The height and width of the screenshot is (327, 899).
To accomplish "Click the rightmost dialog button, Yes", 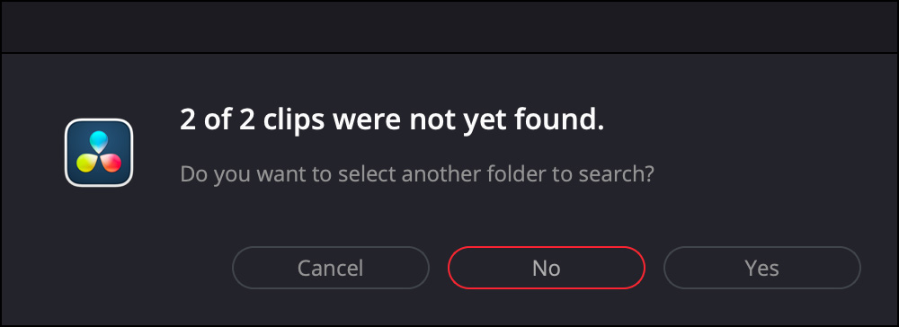I will coord(762,268).
